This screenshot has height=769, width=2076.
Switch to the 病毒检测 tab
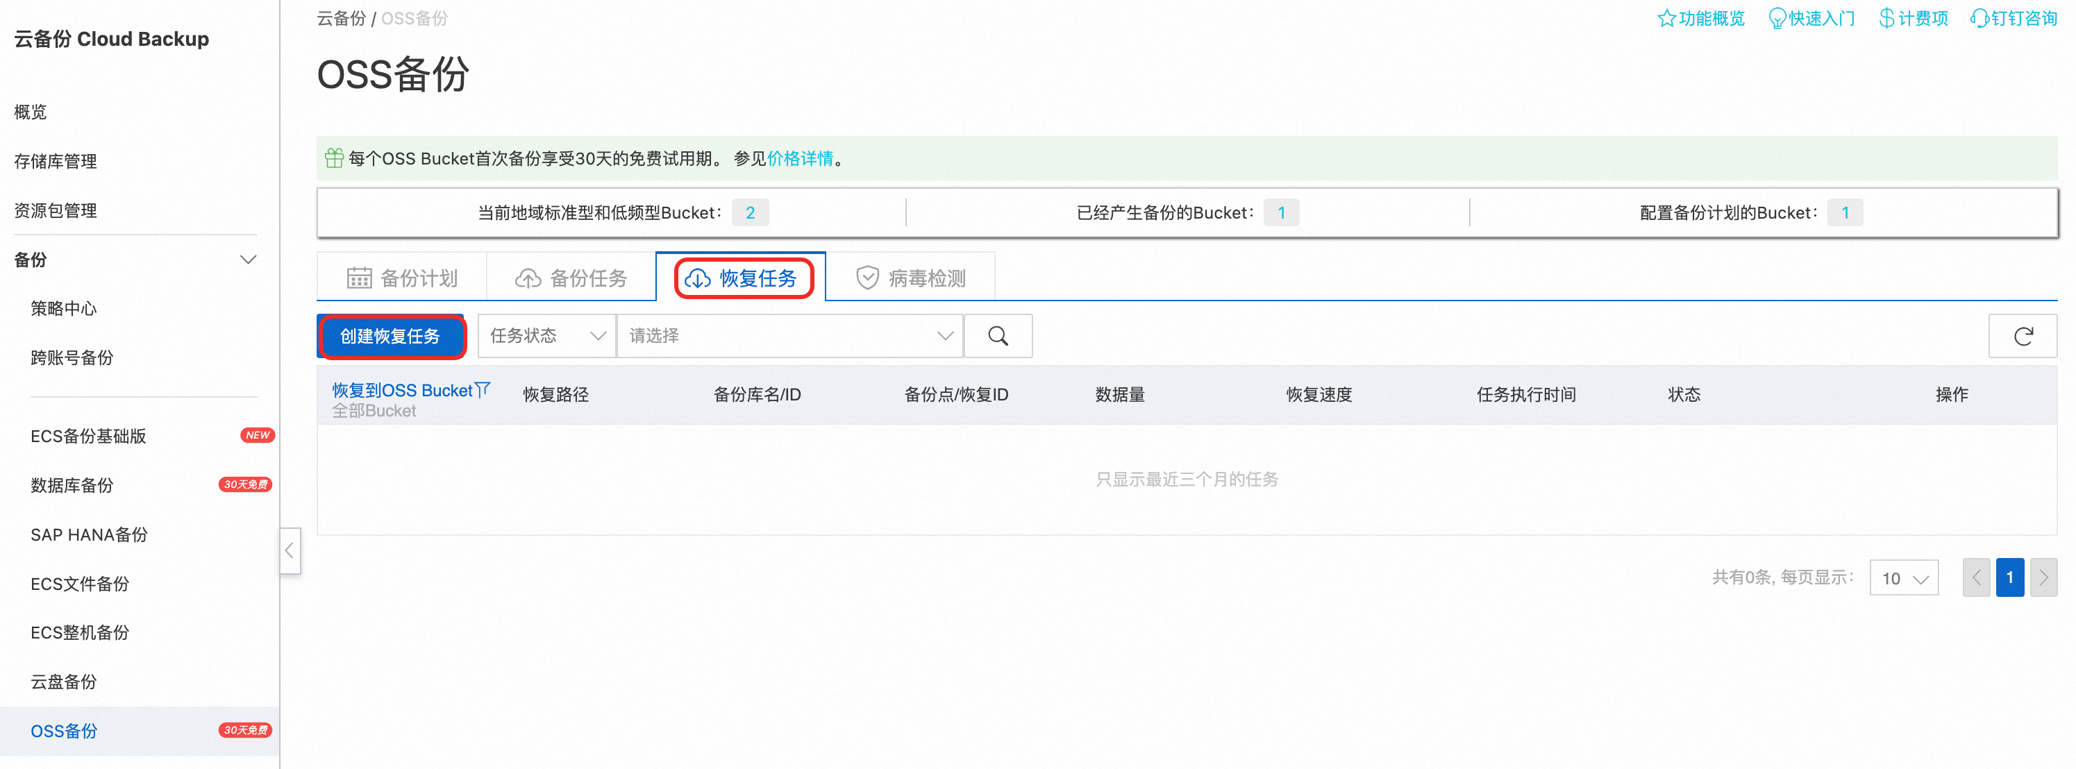pos(911,278)
